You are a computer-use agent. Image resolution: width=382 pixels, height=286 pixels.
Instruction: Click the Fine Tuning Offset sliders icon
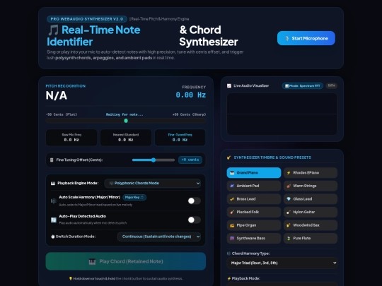(52, 160)
